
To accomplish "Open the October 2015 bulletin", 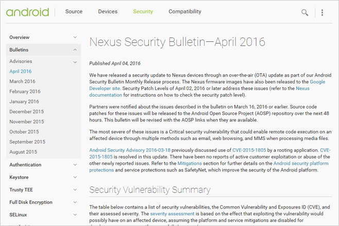I will click(24, 132).
